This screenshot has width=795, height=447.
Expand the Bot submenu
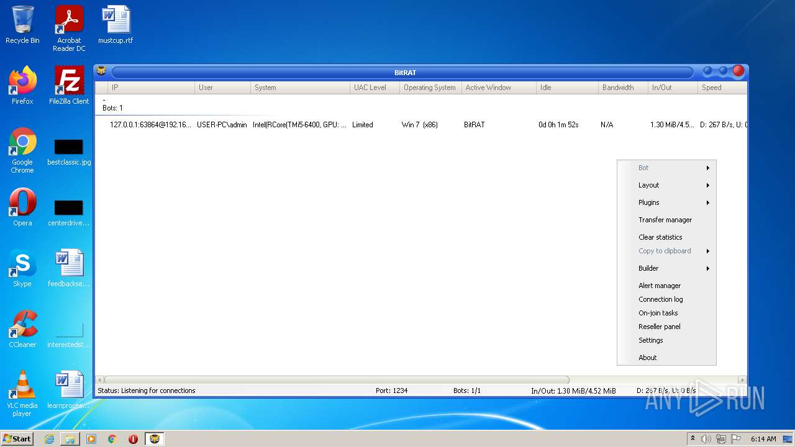coord(666,168)
